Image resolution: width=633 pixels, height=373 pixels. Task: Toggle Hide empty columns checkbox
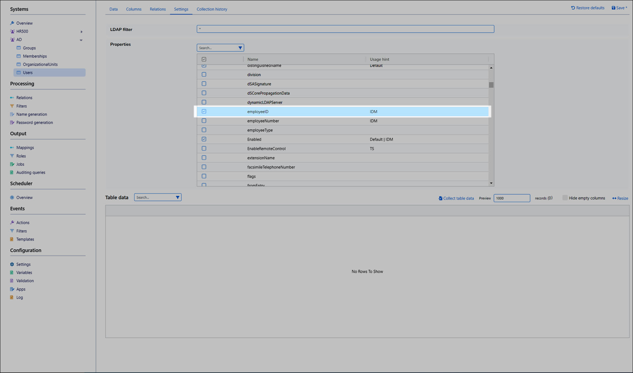click(565, 198)
